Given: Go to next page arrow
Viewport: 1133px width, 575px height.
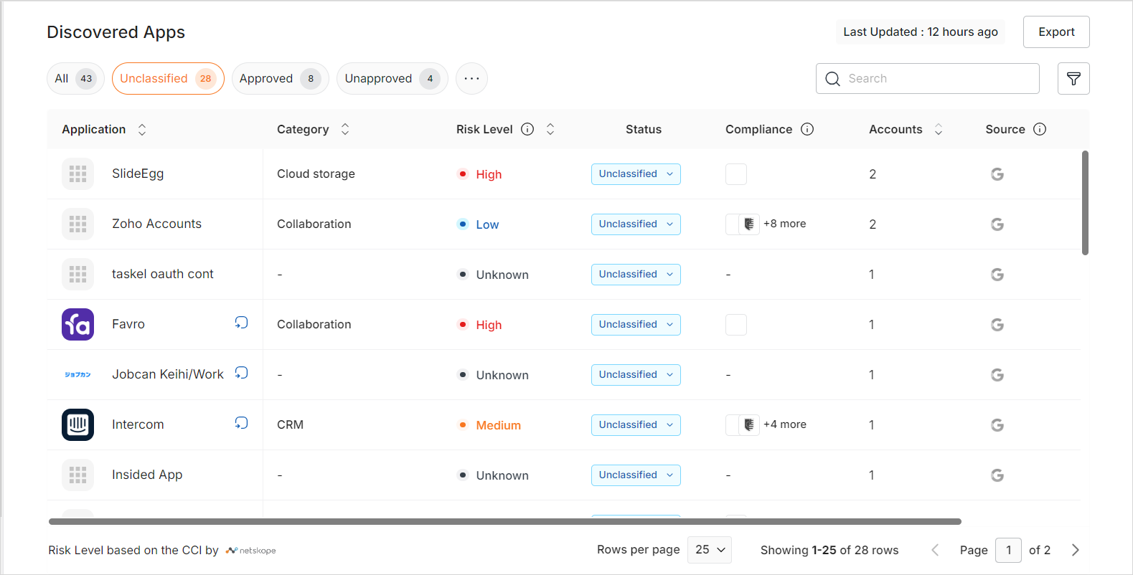Looking at the screenshot, I should point(1075,550).
